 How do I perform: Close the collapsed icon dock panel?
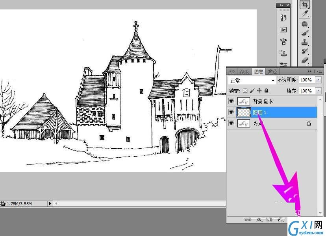288,5
